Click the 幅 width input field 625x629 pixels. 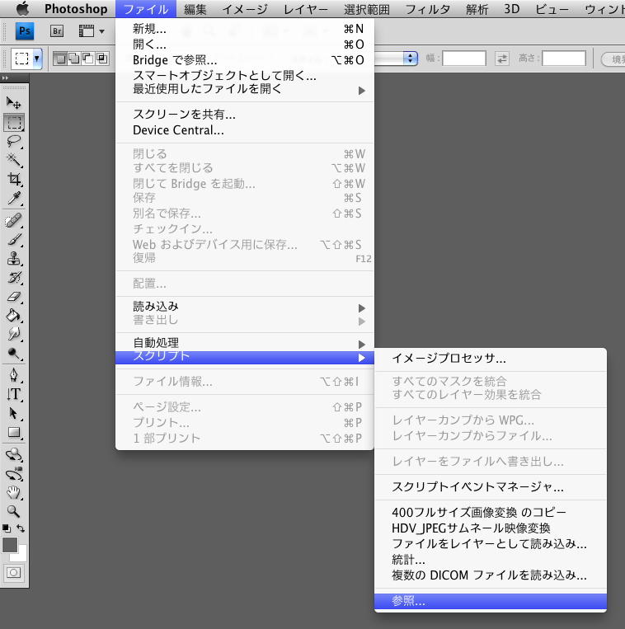tap(464, 59)
